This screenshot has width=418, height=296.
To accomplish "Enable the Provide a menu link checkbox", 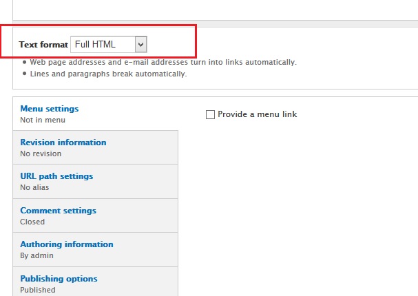I will pos(211,114).
